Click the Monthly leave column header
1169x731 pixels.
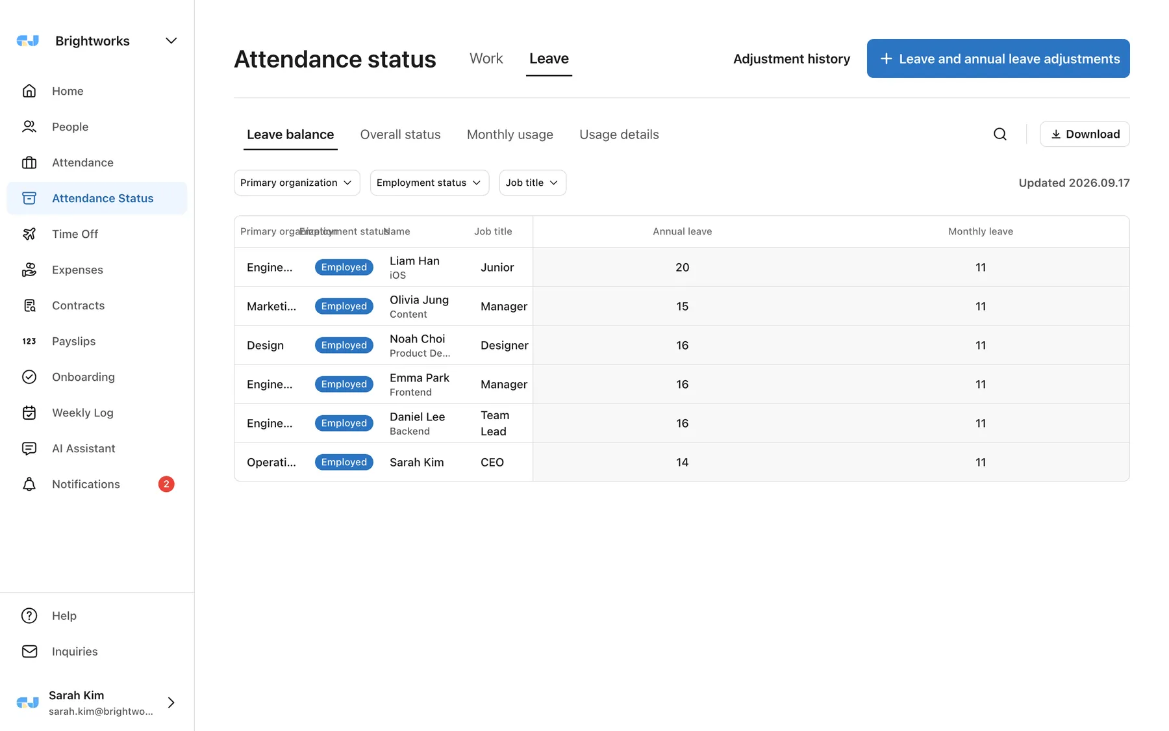pos(981,231)
